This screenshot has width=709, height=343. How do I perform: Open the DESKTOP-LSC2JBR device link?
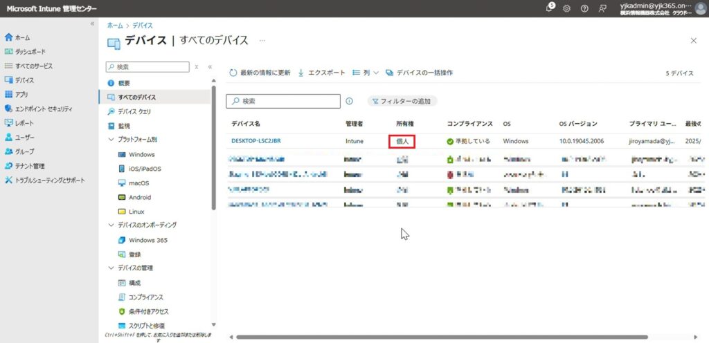pyautogui.click(x=255, y=141)
